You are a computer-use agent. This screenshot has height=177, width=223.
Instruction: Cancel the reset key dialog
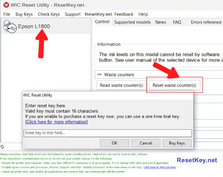[x=146, y=143]
